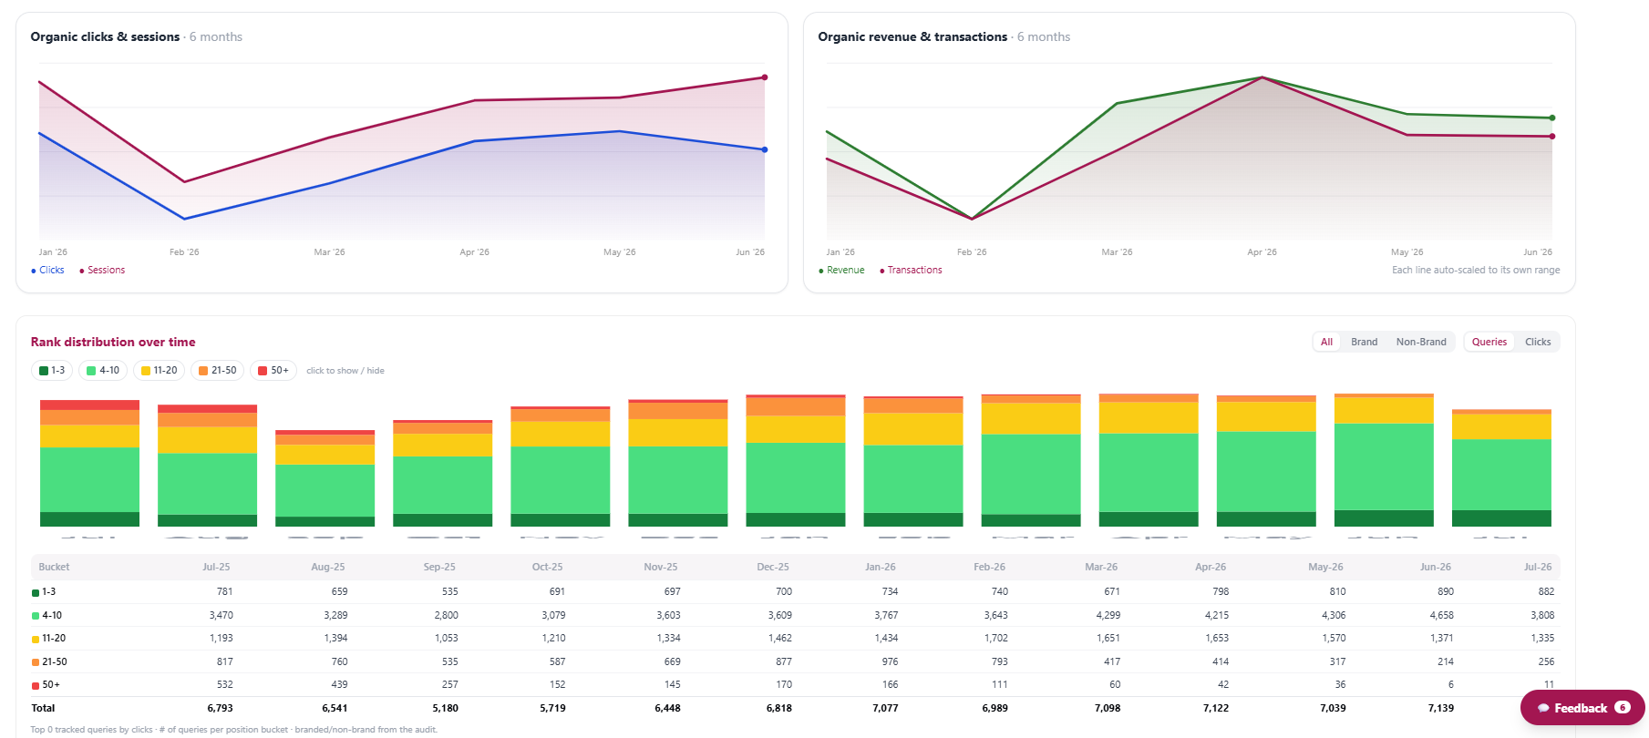Click the total value 7,139
The image size is (1649, 738).
point(1441,708)
